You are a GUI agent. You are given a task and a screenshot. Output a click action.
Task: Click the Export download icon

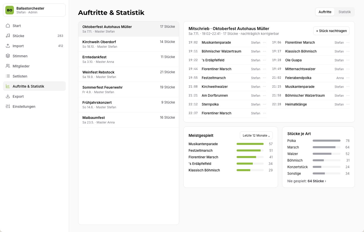pyautogui.click(x=8, y=96)
